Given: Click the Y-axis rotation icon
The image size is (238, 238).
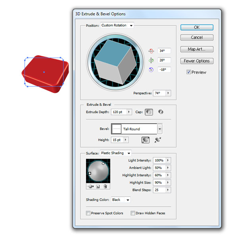Looking at the screenshot, I should coord(151,60).
